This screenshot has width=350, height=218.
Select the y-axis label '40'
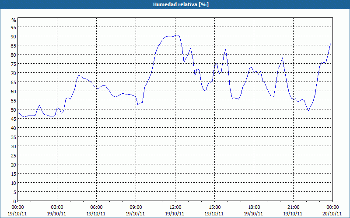[x=14, y=128]
